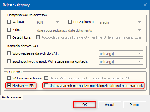Open ostrzegaj dropdown for Zgodność kwot
The height and width of the screenshot is (112, 150).
pyautogui.click(x=121, y=61)
